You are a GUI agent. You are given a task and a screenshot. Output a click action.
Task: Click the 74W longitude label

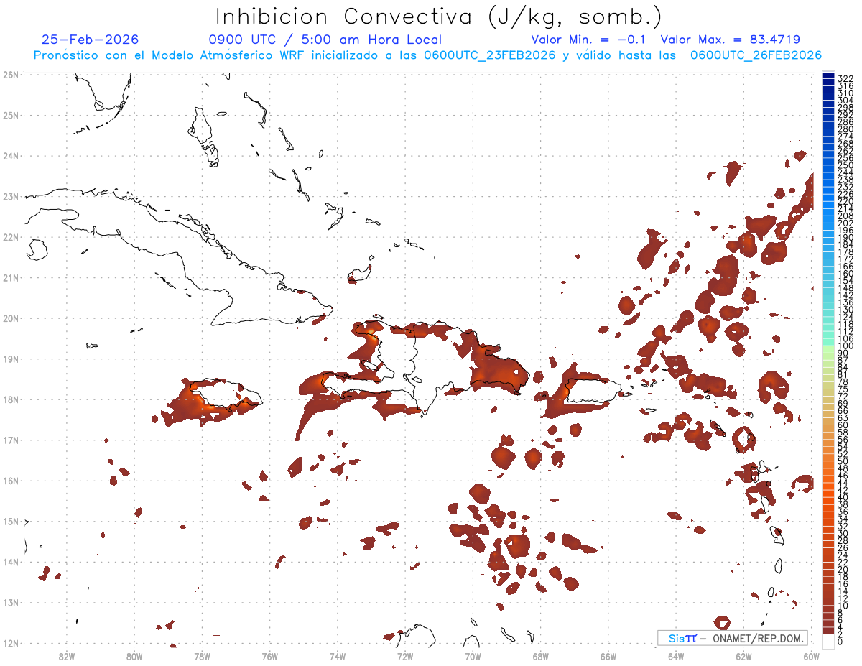tap(338, 656)
